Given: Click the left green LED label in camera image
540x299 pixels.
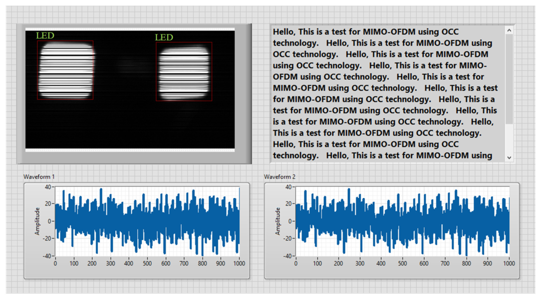Looking at the screenshot, I should point(45,35).
